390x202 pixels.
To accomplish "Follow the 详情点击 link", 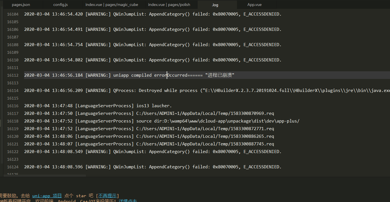I will point(128,201).
